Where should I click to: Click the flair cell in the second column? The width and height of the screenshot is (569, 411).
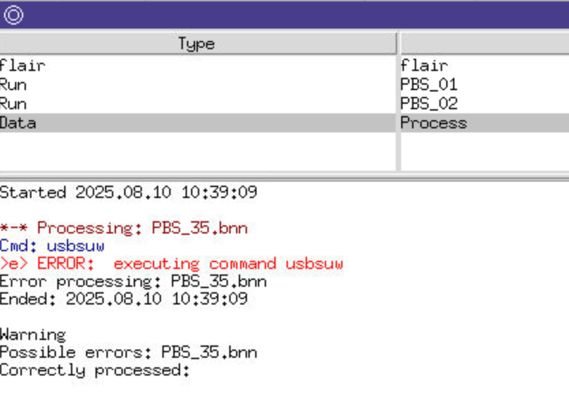(x=424, y=66)
